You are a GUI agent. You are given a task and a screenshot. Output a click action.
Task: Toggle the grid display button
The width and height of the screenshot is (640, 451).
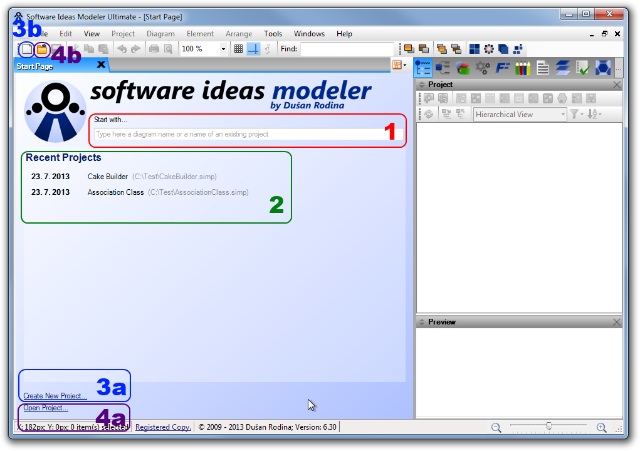(x=239, y=49)
